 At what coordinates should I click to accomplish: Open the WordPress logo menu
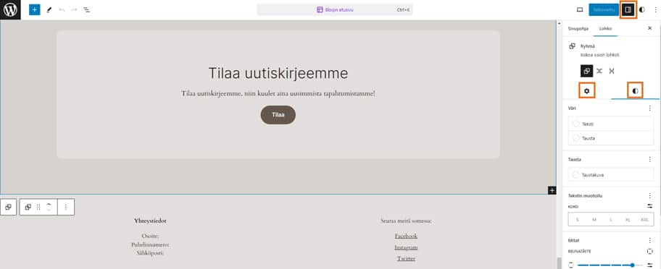(x=10, y=9)
